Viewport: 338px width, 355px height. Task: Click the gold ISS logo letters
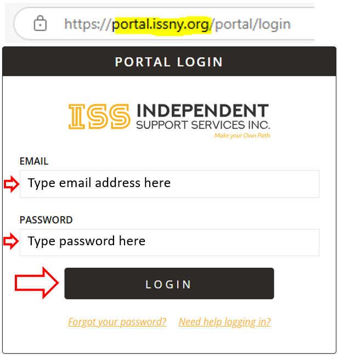(99, 117)
